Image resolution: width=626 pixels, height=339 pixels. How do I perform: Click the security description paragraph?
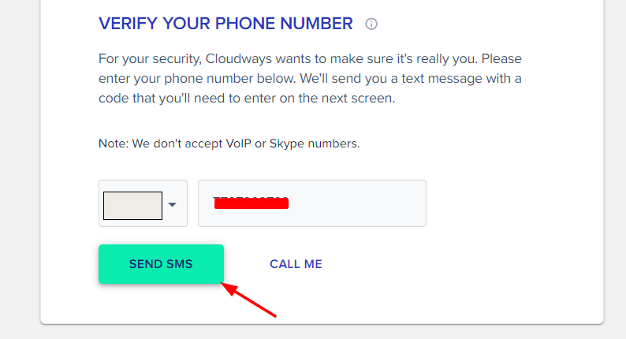pos(310,79)
